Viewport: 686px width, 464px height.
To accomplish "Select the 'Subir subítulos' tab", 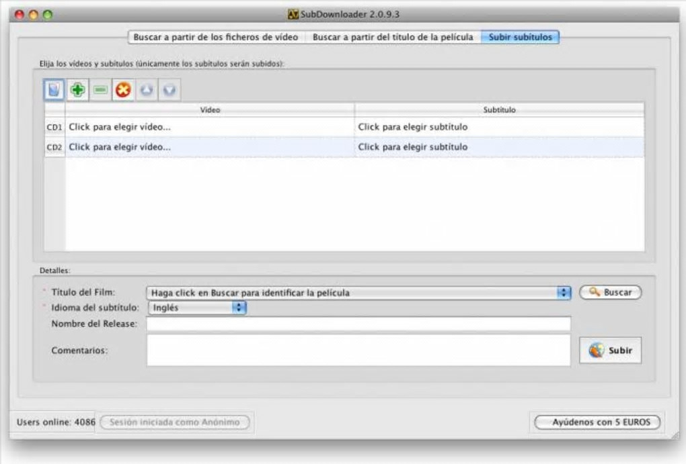I will click(520, 37).
